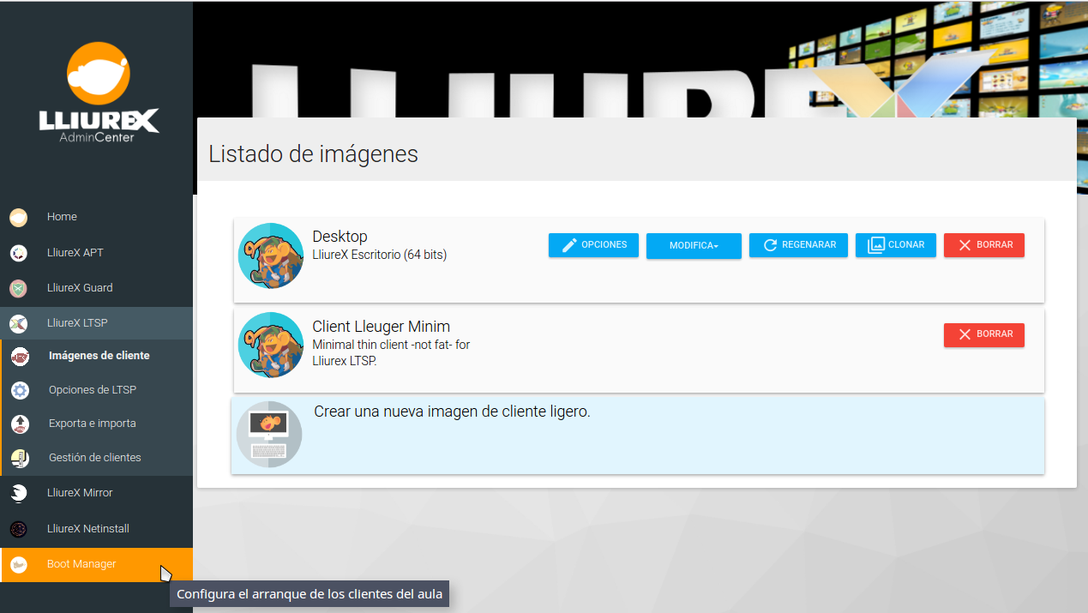Click the Gestión de clientes icon
The image size is (1088, 613).
tap(20, 458)
